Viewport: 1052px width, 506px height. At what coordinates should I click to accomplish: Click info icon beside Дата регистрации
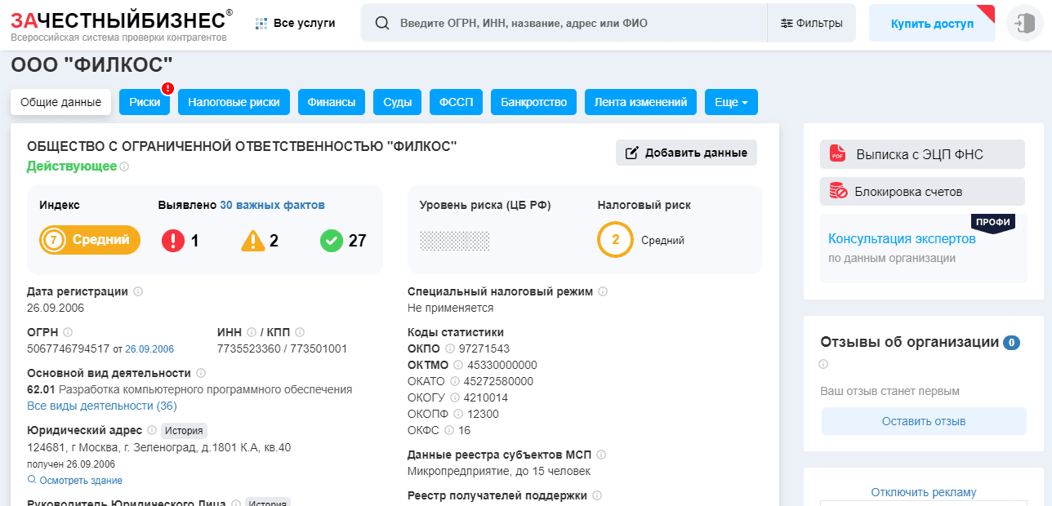[x=138, y=291]
